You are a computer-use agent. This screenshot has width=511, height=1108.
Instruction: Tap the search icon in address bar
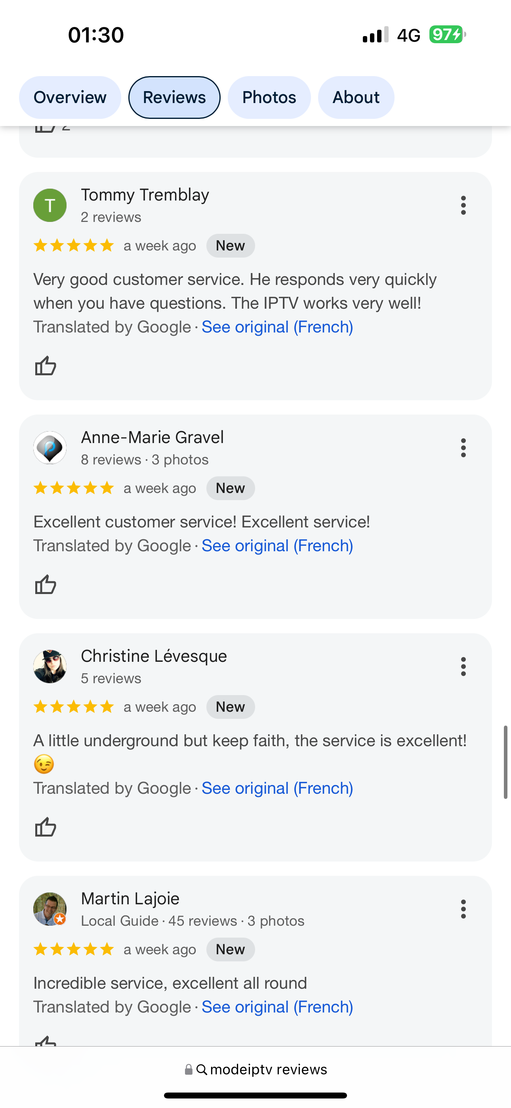coord(202,1069)
